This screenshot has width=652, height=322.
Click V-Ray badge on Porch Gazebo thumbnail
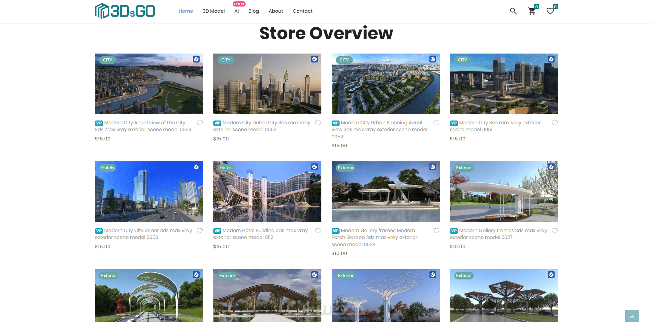[x=433, y=167]
